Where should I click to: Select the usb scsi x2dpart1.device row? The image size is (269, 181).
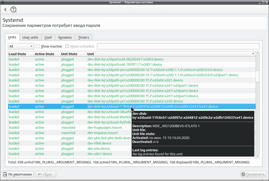132,75
